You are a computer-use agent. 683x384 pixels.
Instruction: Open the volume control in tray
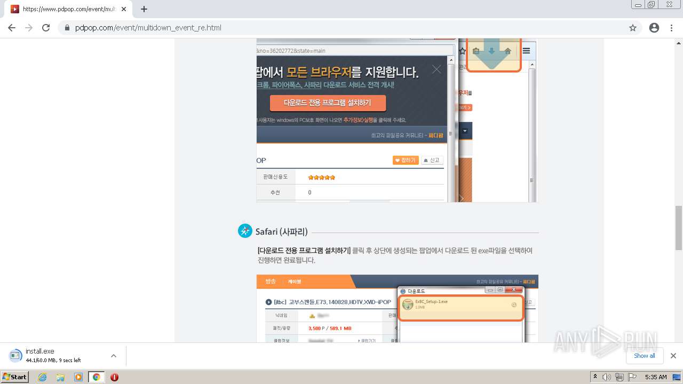pyautogui.click(x=607, y=377)
